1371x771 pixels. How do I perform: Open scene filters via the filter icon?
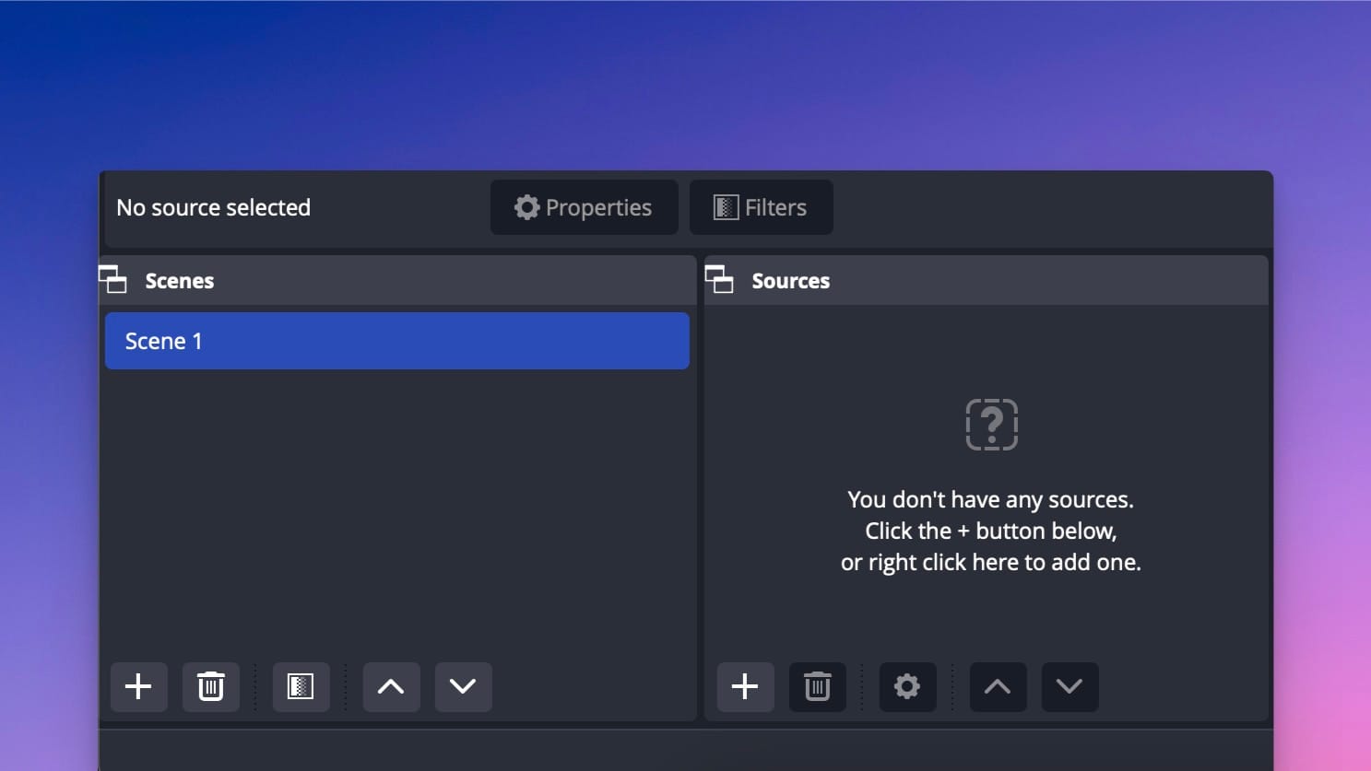click(x=301, y=686)
